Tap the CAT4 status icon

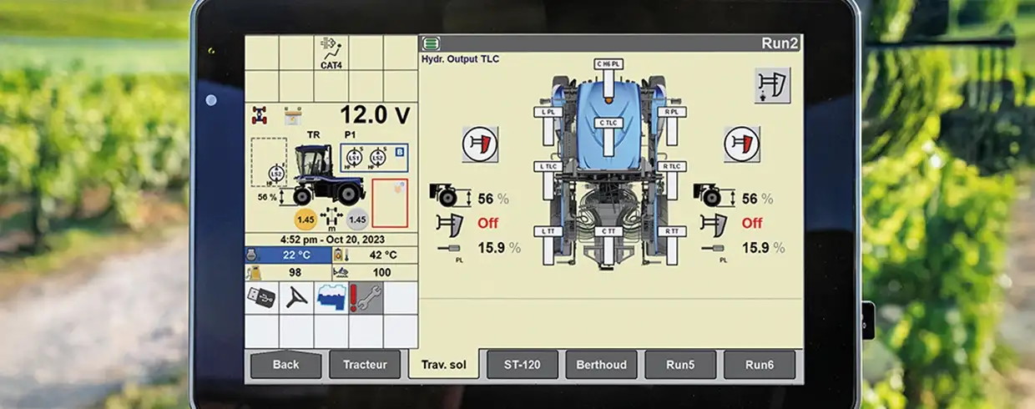coord(331,53)
